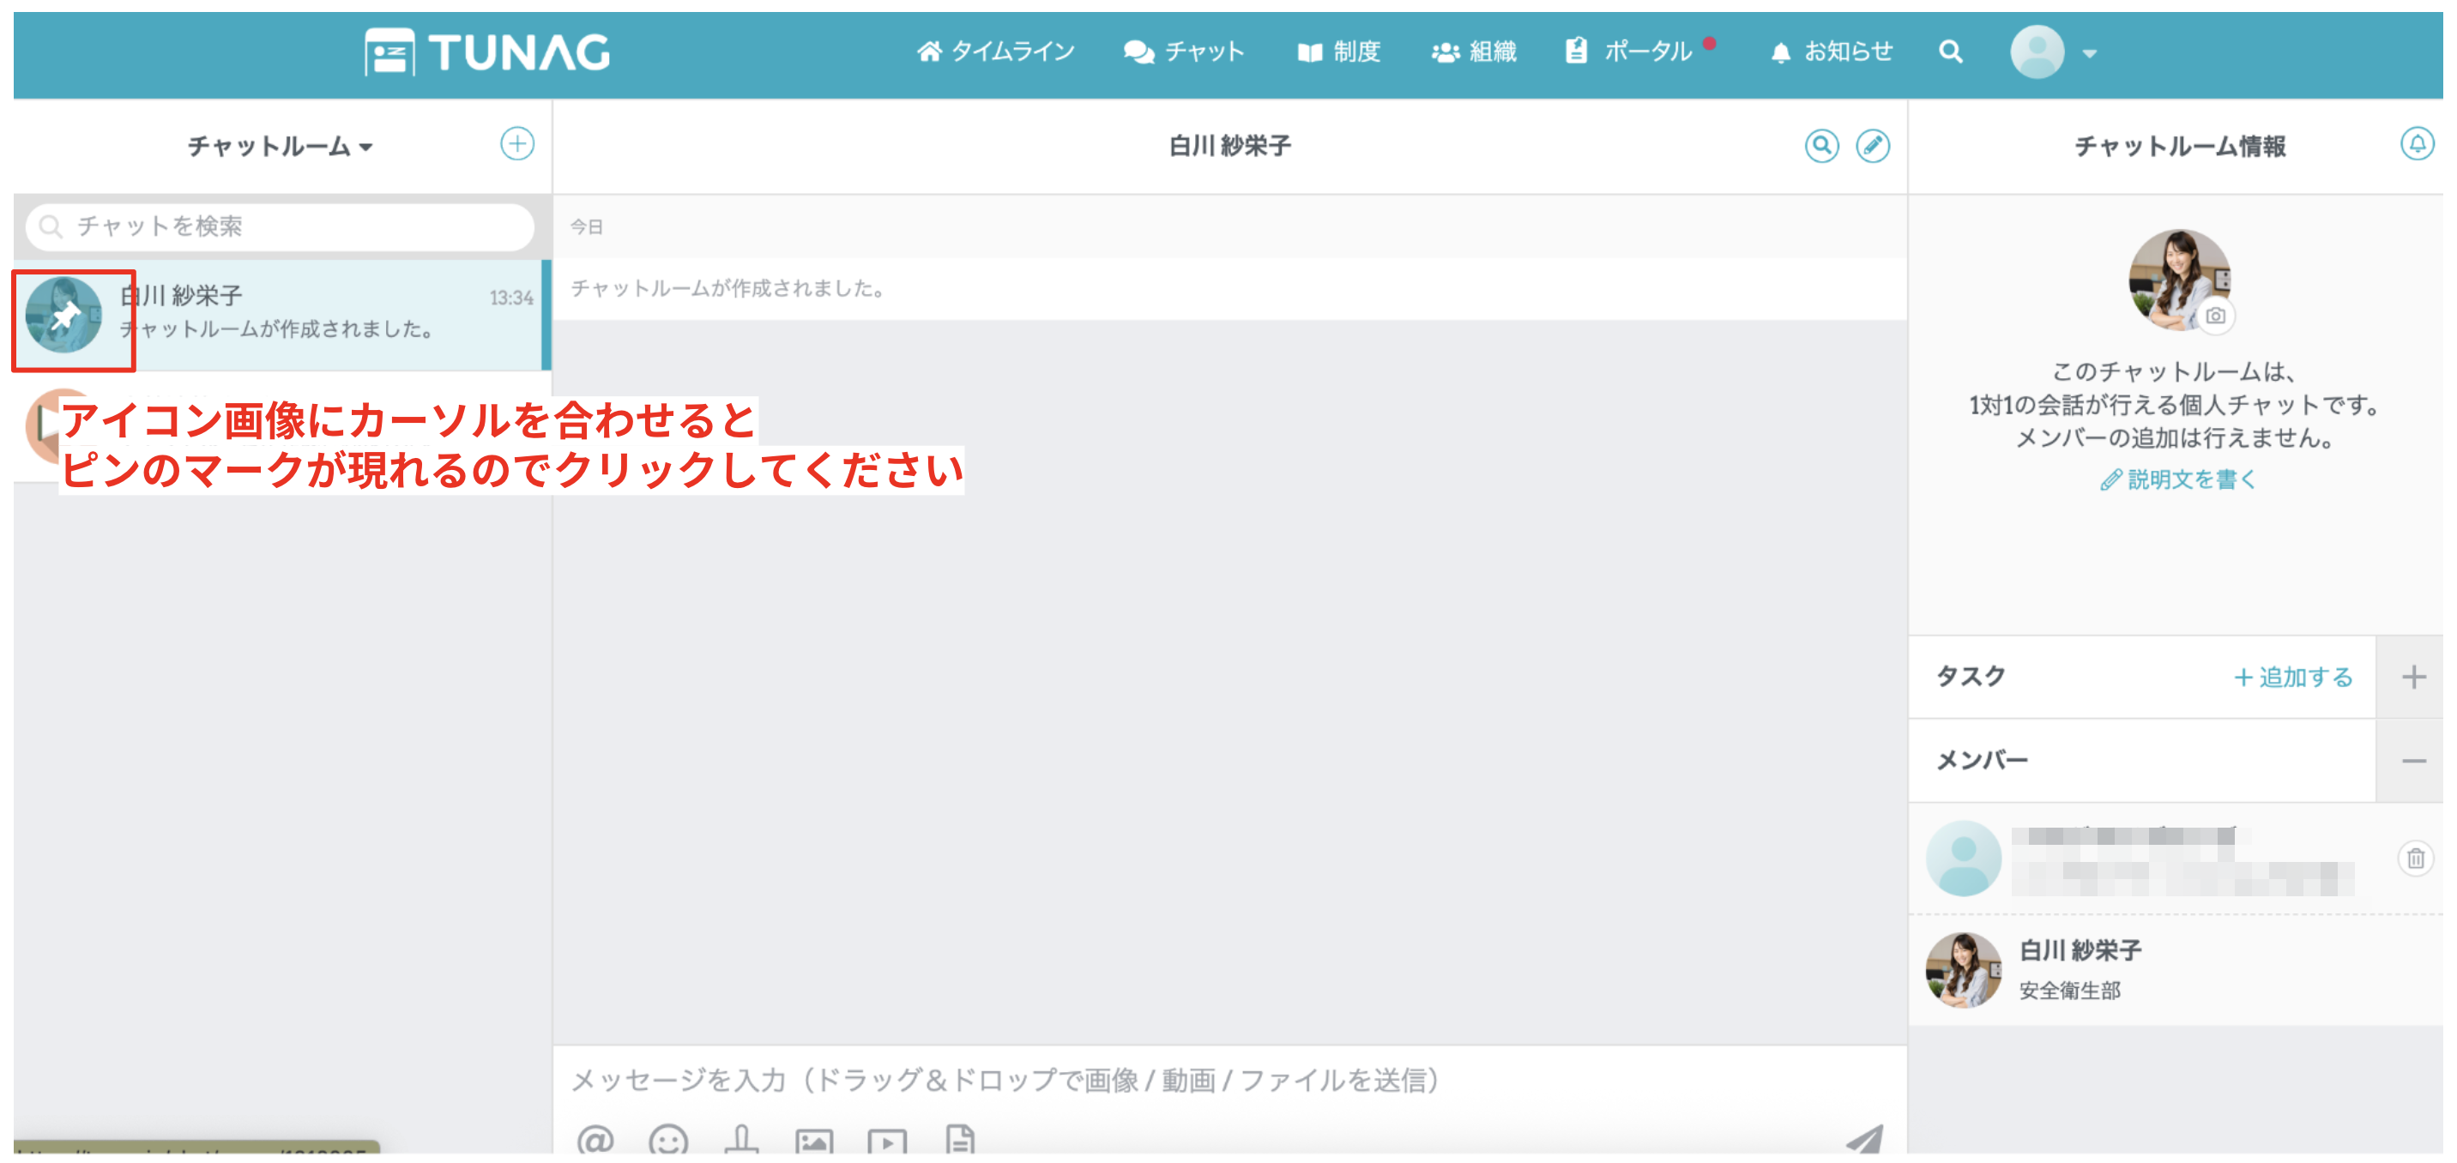
Task: Toggle chat room notification bell
Action: click(x=2416, y=144)
